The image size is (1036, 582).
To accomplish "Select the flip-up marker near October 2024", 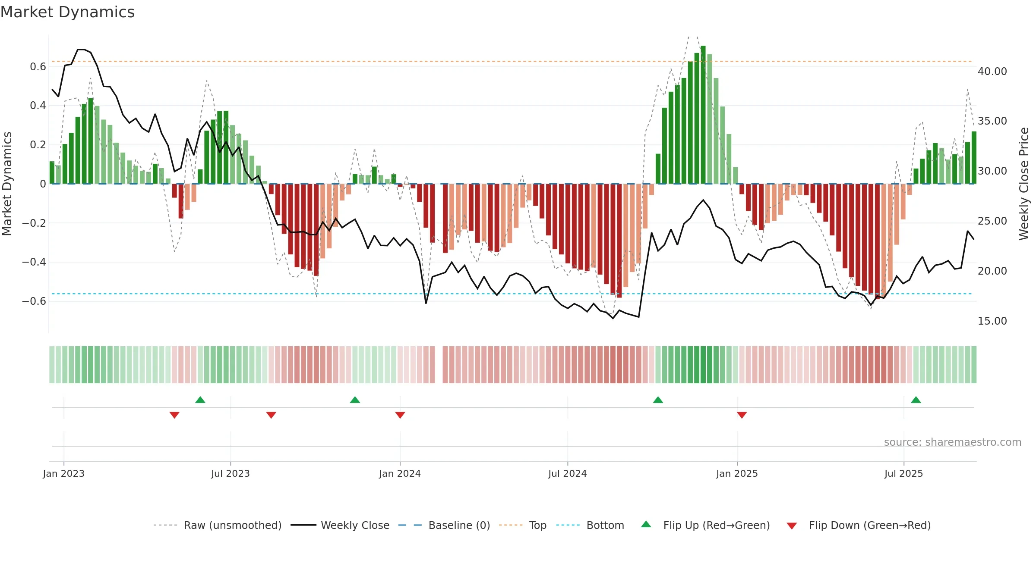I will [658, 400].
